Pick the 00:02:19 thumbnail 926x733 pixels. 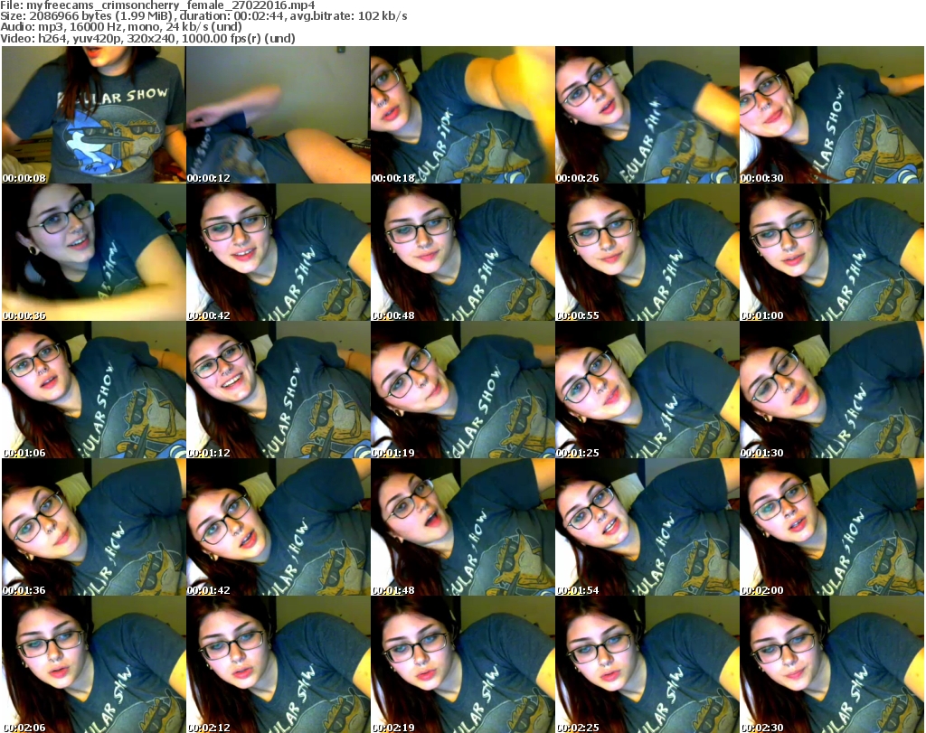[x=462, y=664]
